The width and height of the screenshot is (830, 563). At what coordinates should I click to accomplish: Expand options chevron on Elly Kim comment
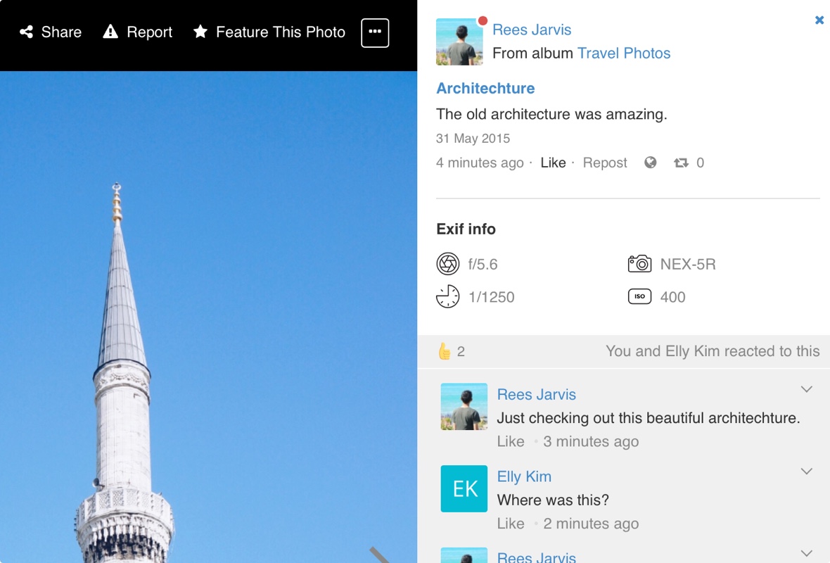click(806, 472)
